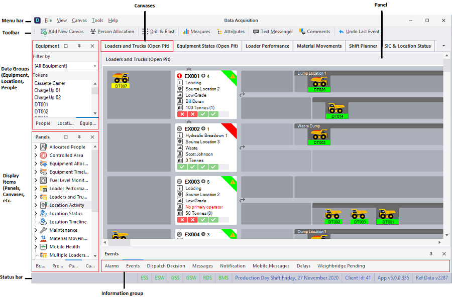Image resolution: width=452 pixels, height=301 pixels.
Task: Open the Measures chart icon
Action: click(186, 32)
